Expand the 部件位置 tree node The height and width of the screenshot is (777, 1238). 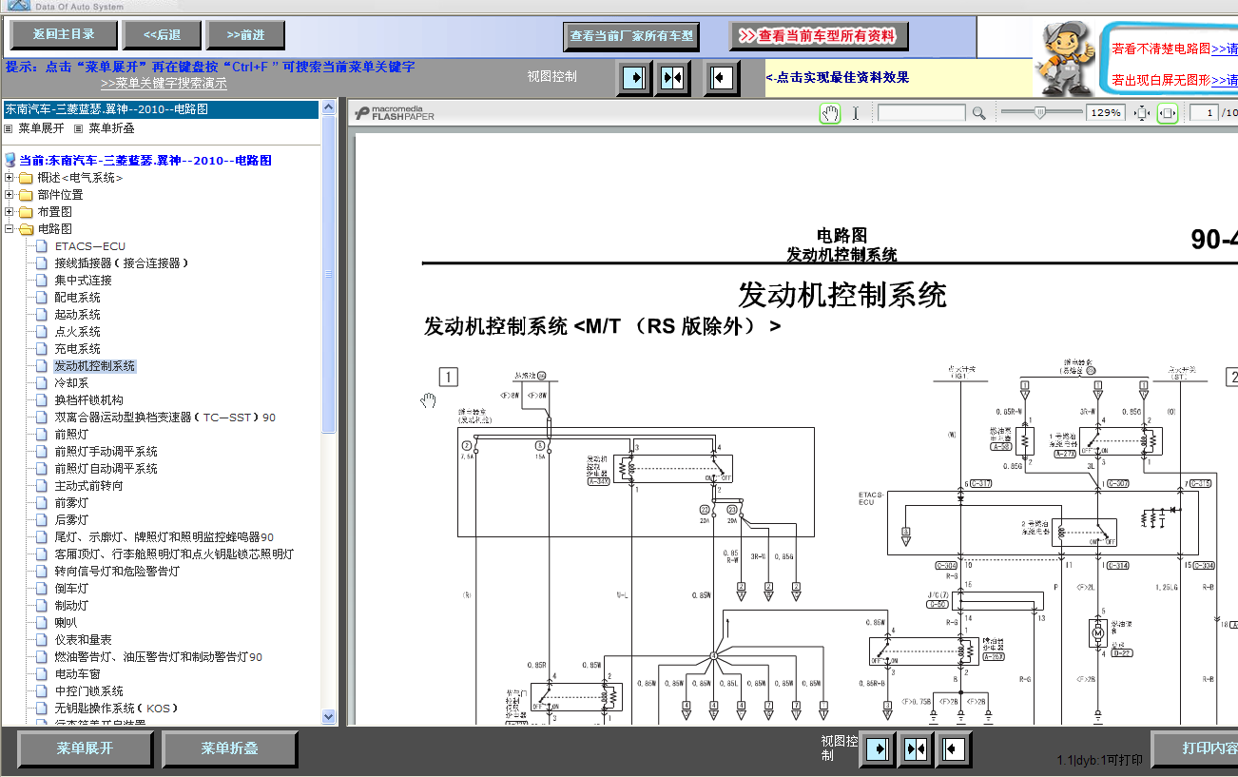click(x=10, y=195)
